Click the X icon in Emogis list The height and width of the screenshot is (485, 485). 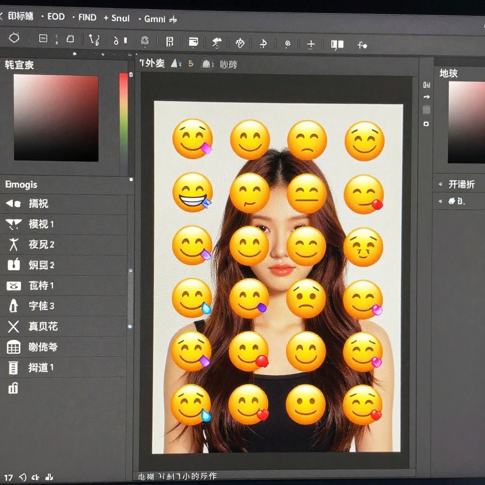coord(13,326)
